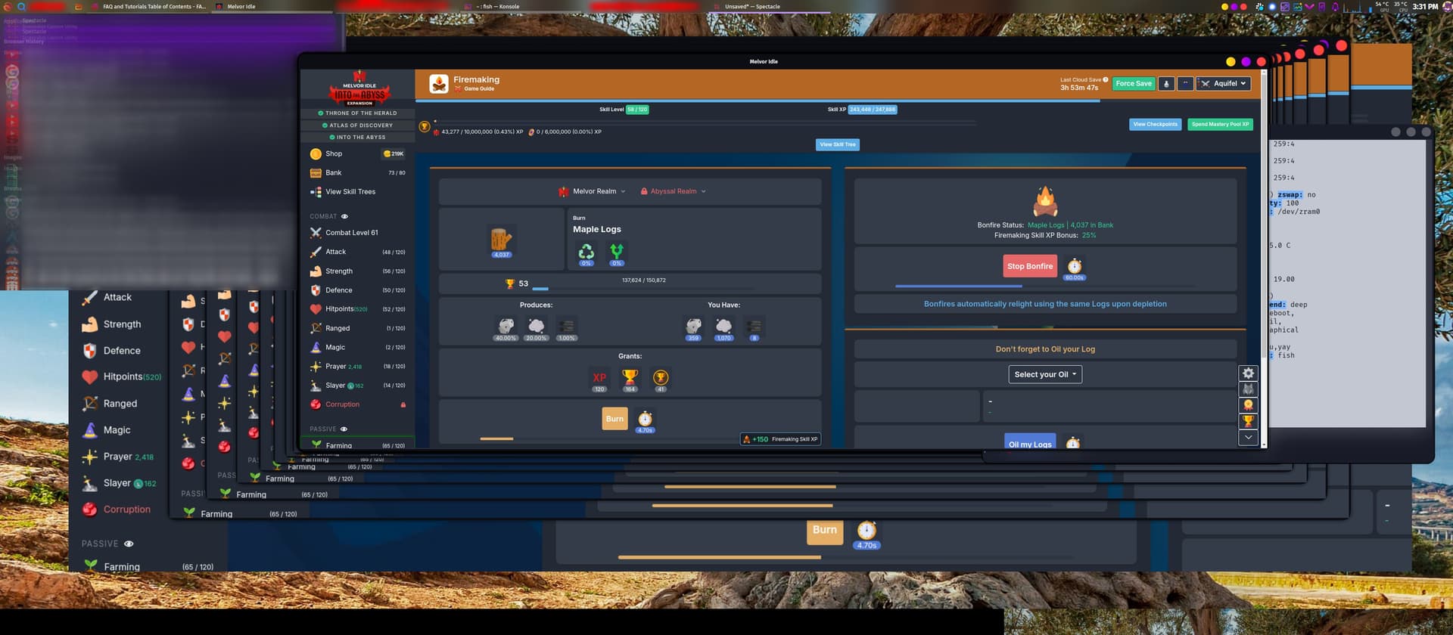Click the mastery pool trophy icon
This screenshot has width=1453, height=635.
pyautogui.click(x=425, y=126)
